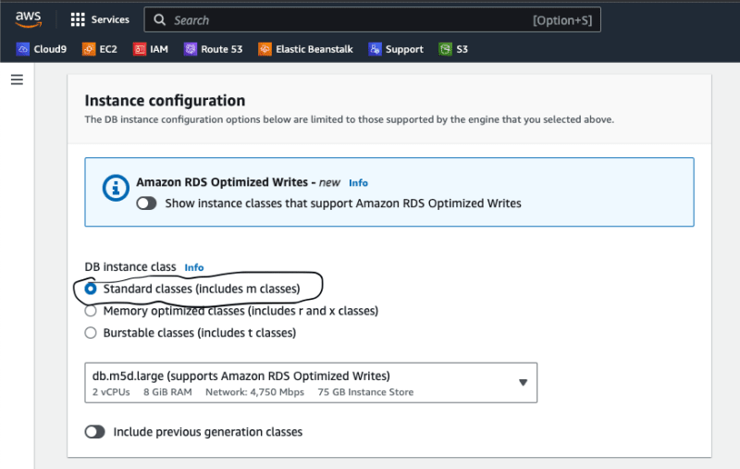Open Services menu label
Screen dimensions: 740x469
coord(110,19)
